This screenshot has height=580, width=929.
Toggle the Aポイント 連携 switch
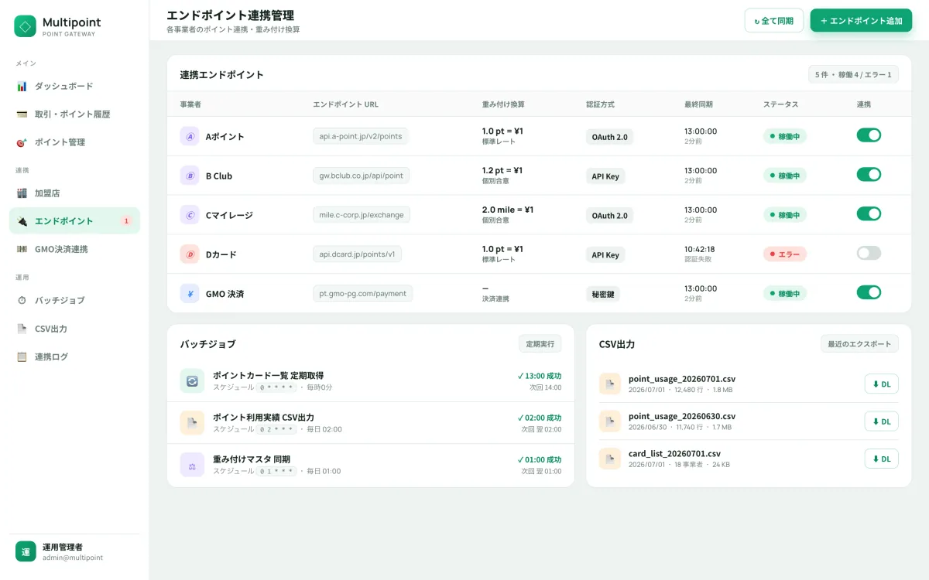click(x=869, y=135)
